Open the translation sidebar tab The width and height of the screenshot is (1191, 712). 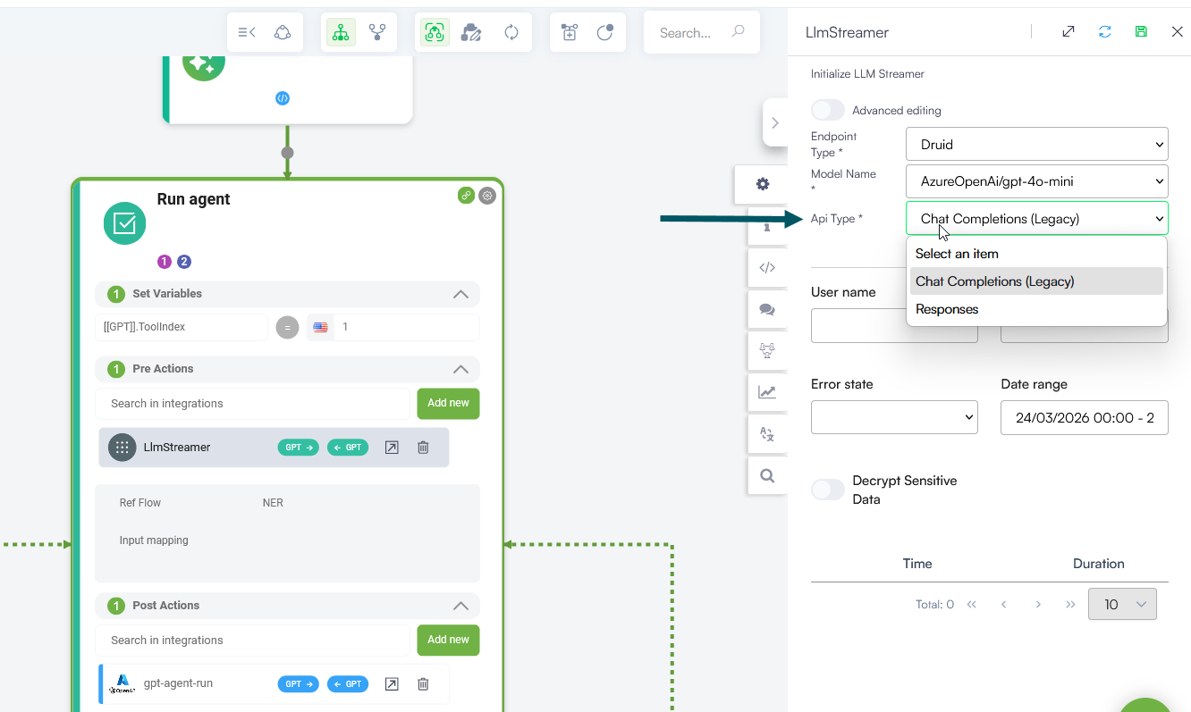[766, 434]
